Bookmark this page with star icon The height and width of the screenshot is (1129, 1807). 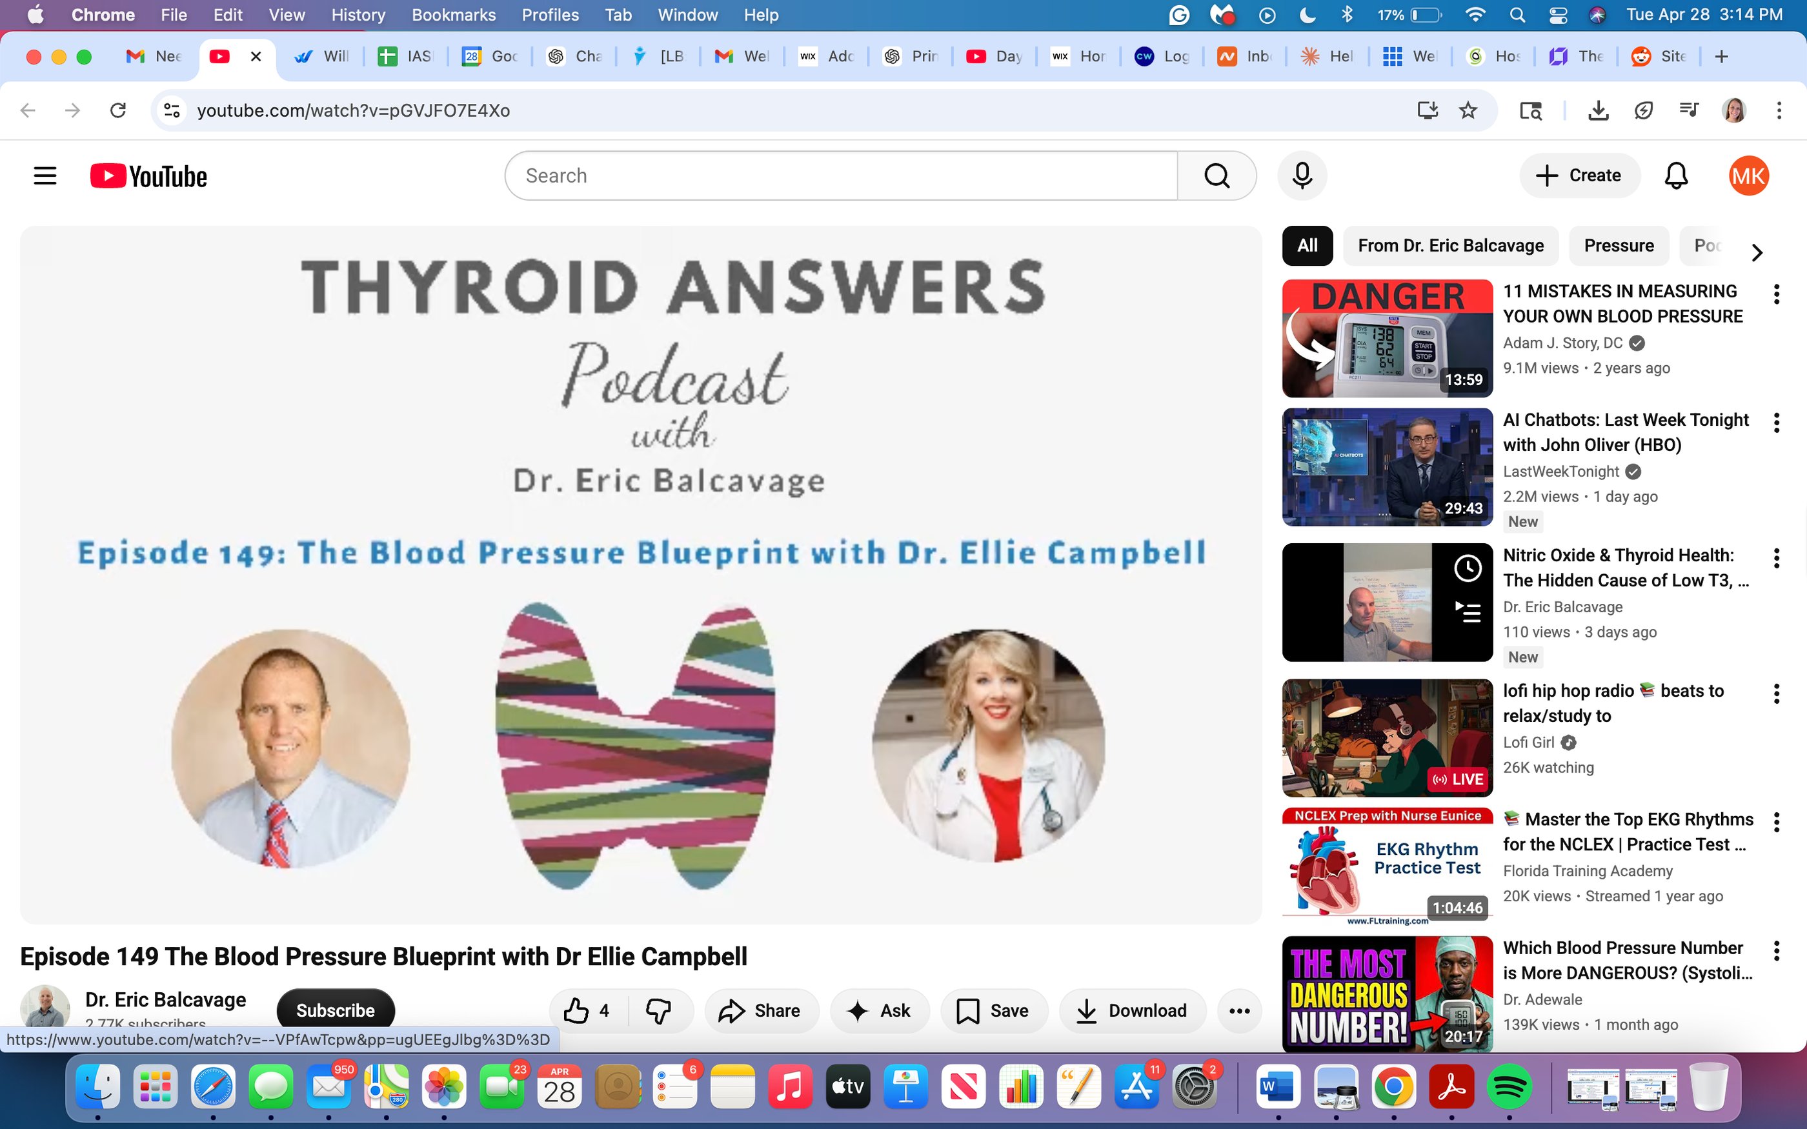[x=1468, y=110]
